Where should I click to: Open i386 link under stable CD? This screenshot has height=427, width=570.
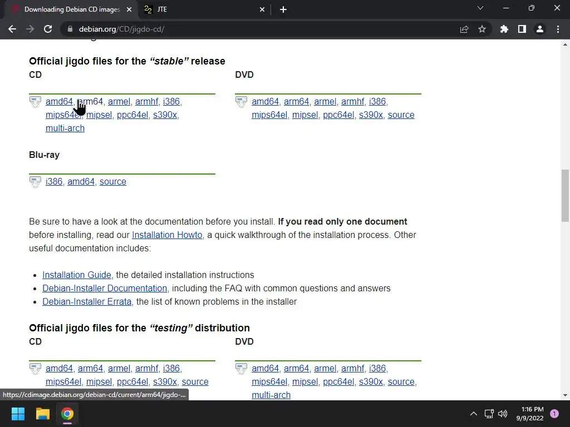point(171,102)
